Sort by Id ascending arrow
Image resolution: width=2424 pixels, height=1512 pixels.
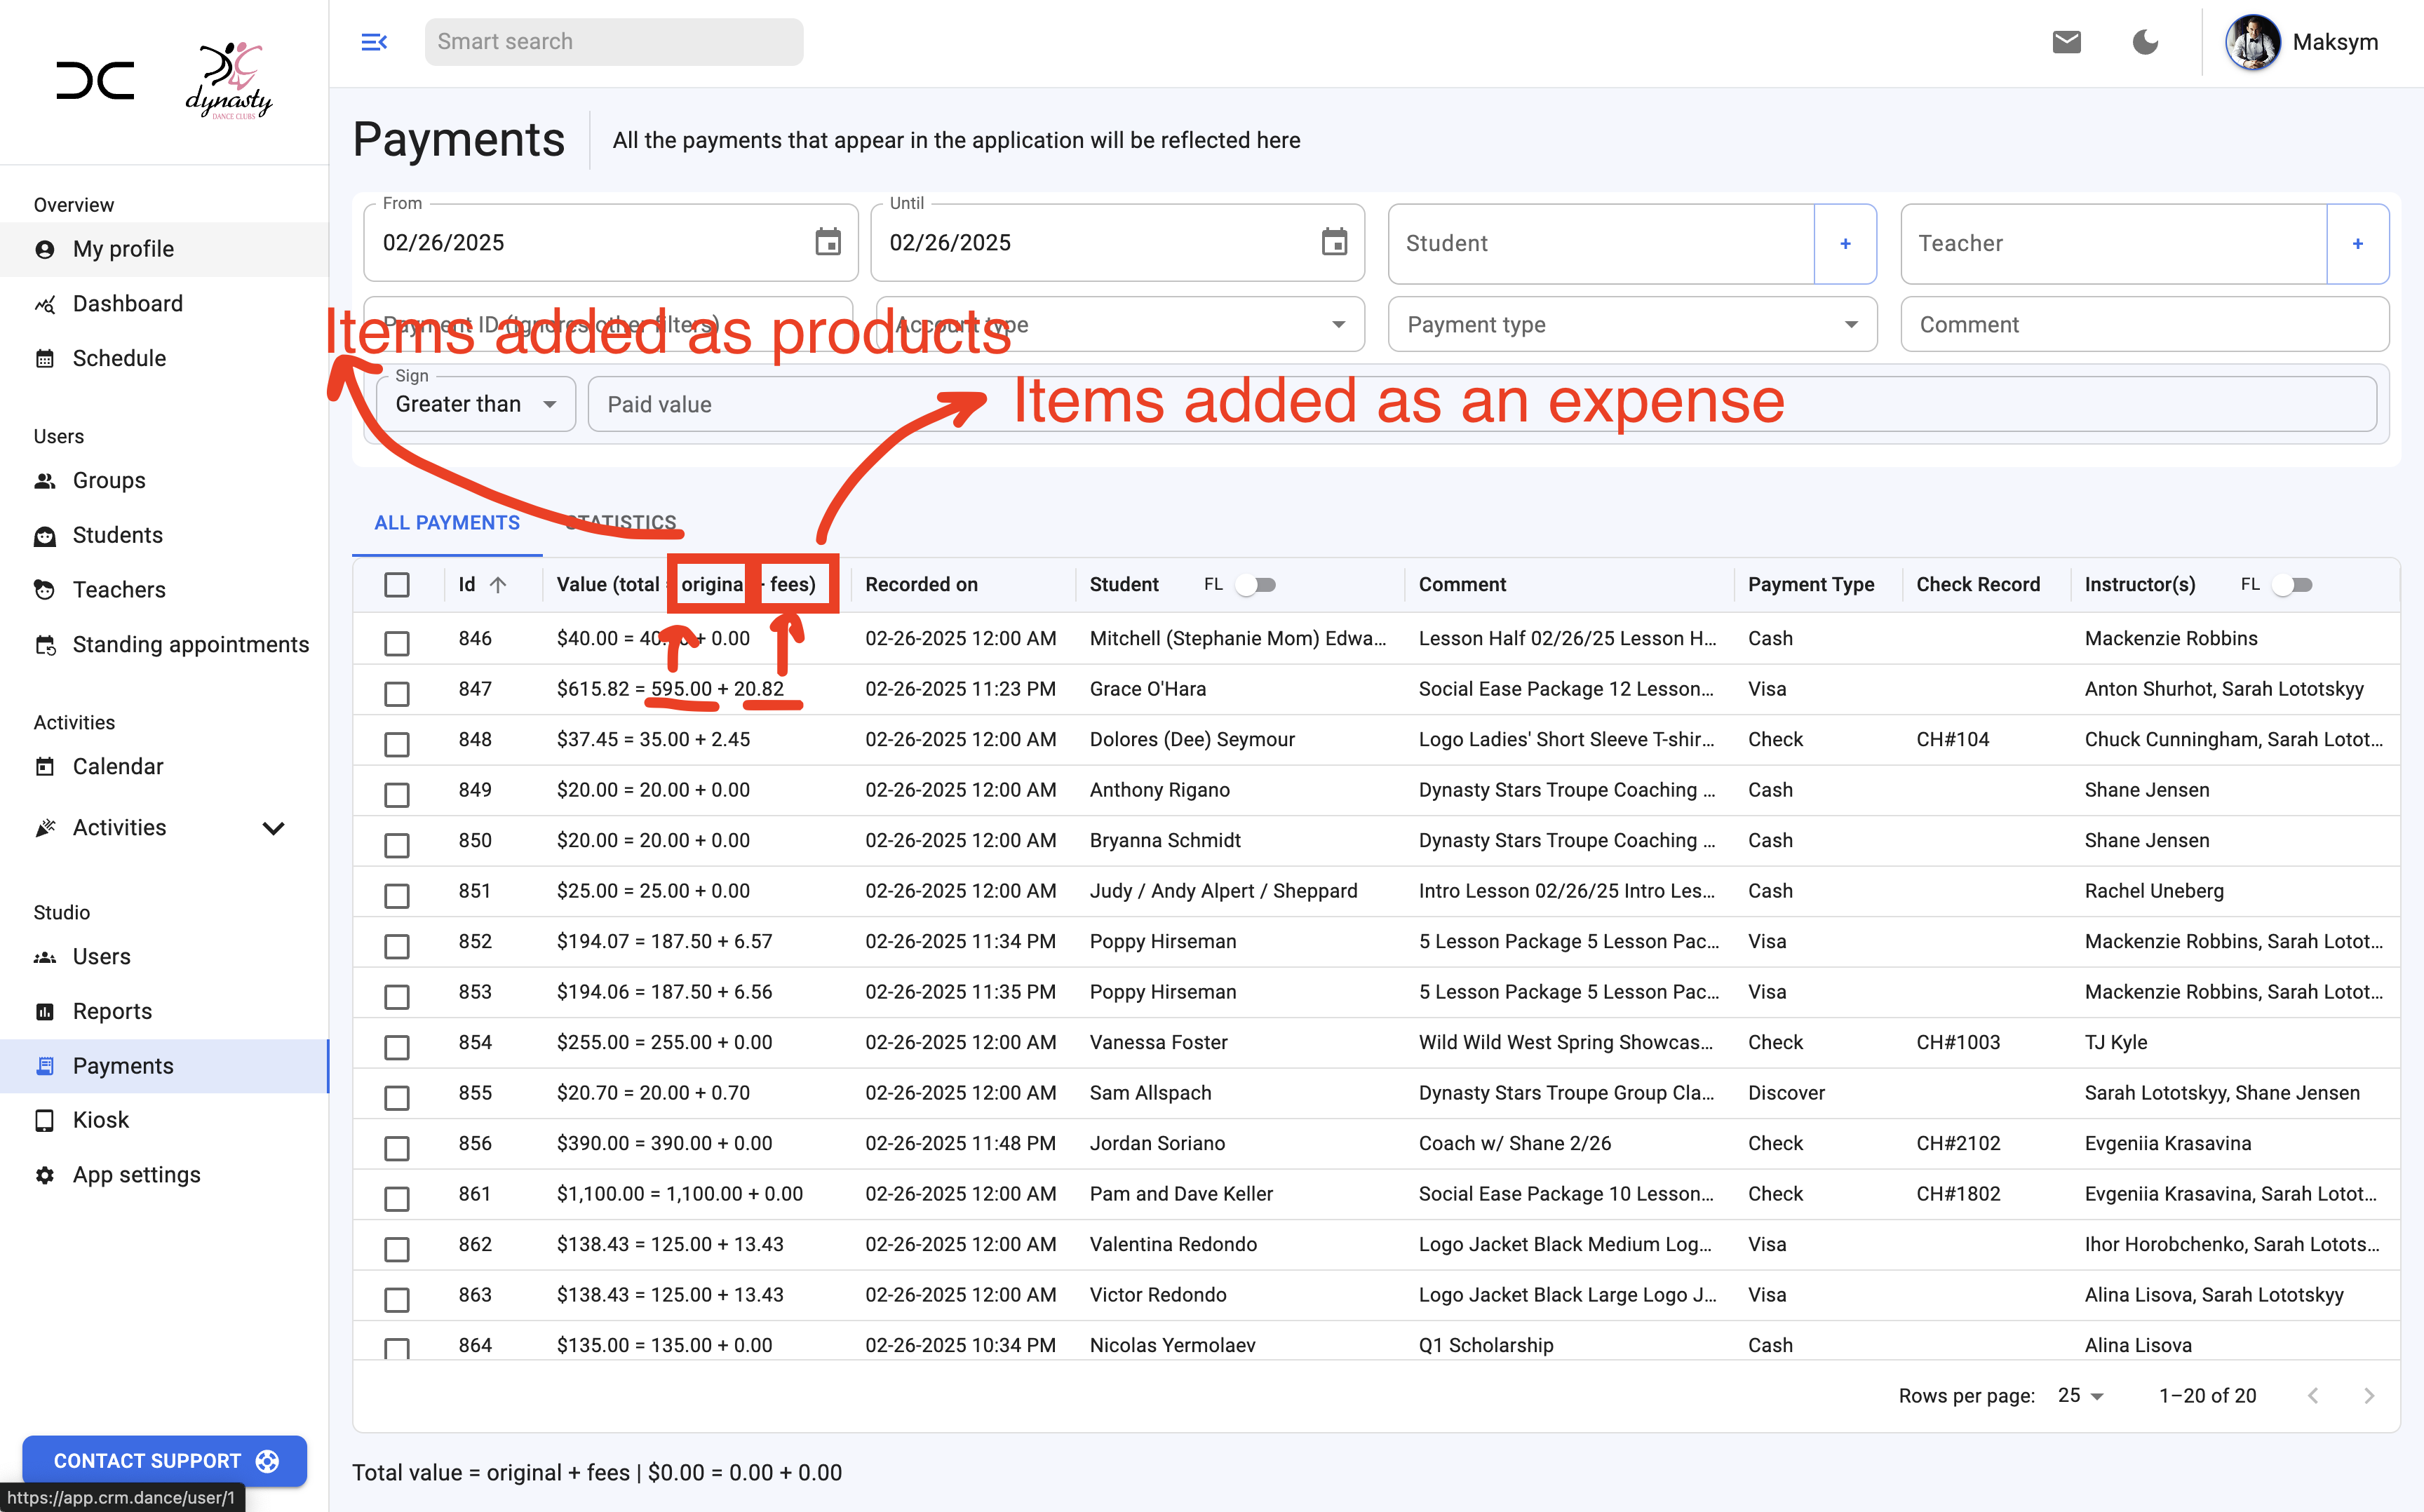click(x=498, y=585)
